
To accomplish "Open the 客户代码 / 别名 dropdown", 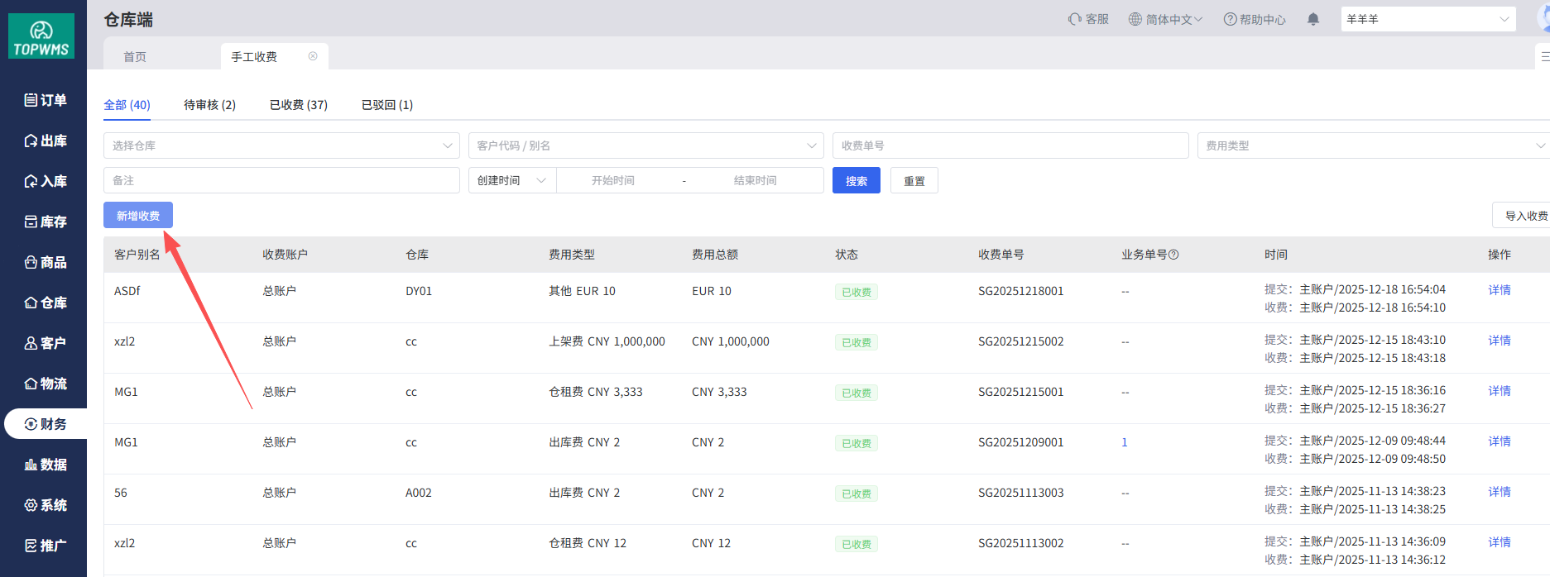I will tap(645, 145).
